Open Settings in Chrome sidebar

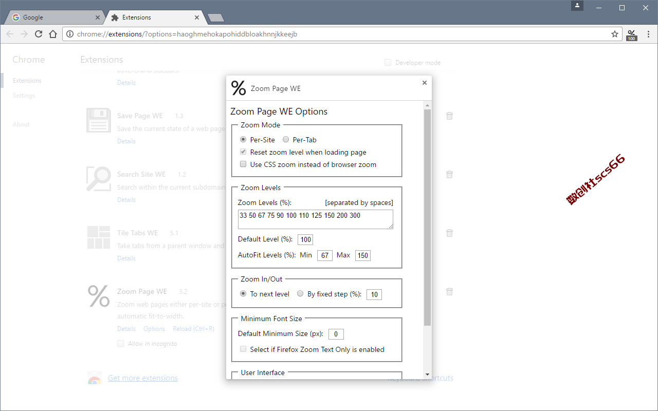[24, 96]
